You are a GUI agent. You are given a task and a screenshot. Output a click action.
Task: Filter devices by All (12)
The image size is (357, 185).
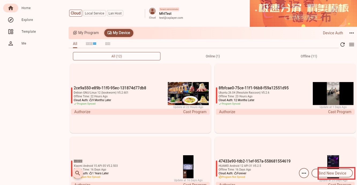[x=117, y=56]
